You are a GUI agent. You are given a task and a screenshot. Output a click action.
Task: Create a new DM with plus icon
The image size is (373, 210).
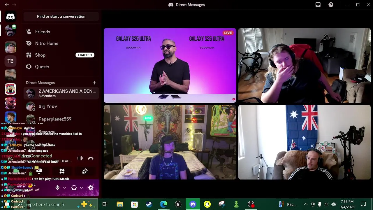(x=94, y=83)
